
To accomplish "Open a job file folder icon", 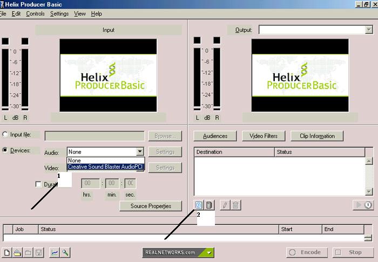I will 18,253.
